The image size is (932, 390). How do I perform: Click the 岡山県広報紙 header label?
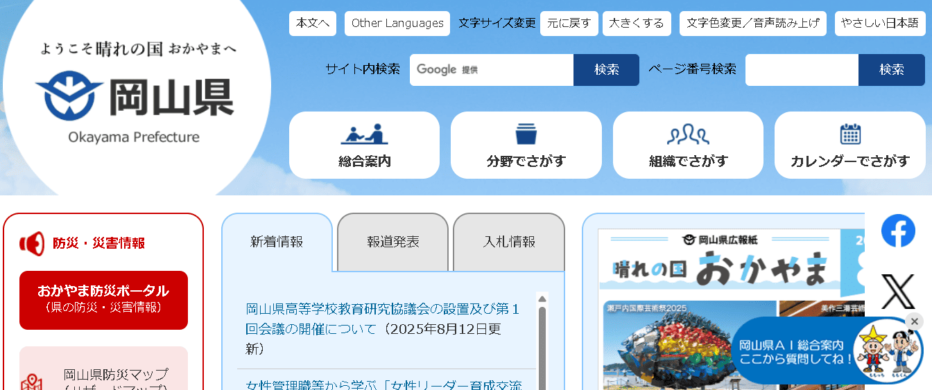(x=720, y=240)
